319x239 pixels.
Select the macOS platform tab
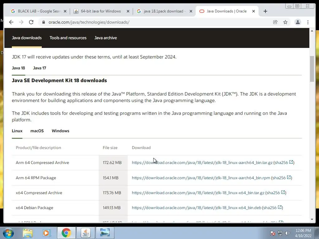(37, 131)
